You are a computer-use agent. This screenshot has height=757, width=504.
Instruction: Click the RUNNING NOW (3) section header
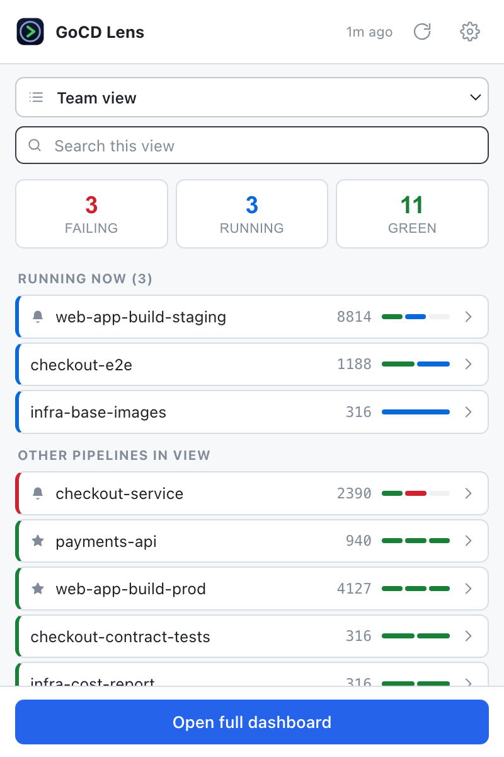[x=85, y=278]
